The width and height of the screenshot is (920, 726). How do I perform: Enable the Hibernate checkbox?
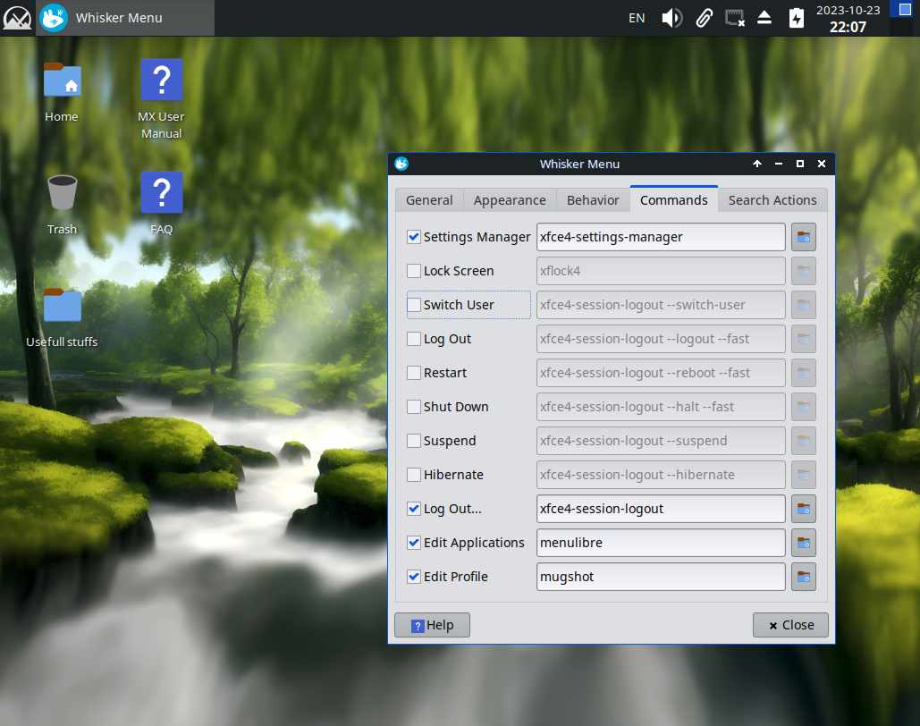[x=414, y=475]
